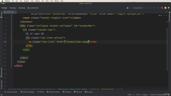Open the Bookmarks tool window

[x=1, y=73]
